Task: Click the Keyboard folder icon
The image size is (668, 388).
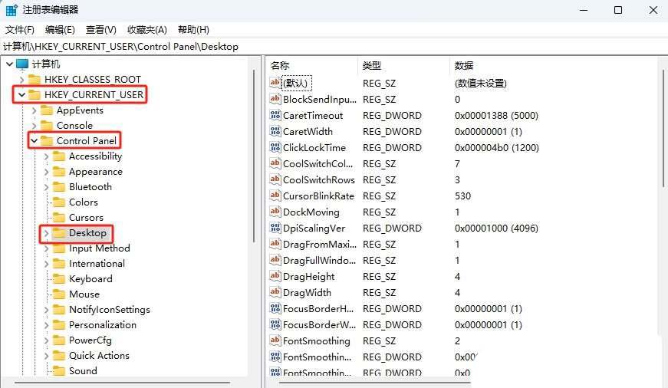Action: (x=59, y=279)
